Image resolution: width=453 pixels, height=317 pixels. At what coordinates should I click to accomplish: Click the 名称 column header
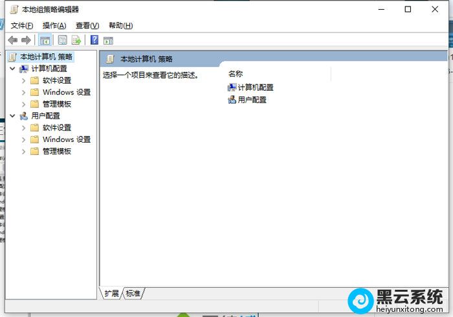point(236,74)
